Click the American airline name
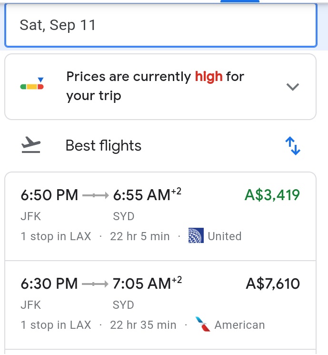 (239, 325)
